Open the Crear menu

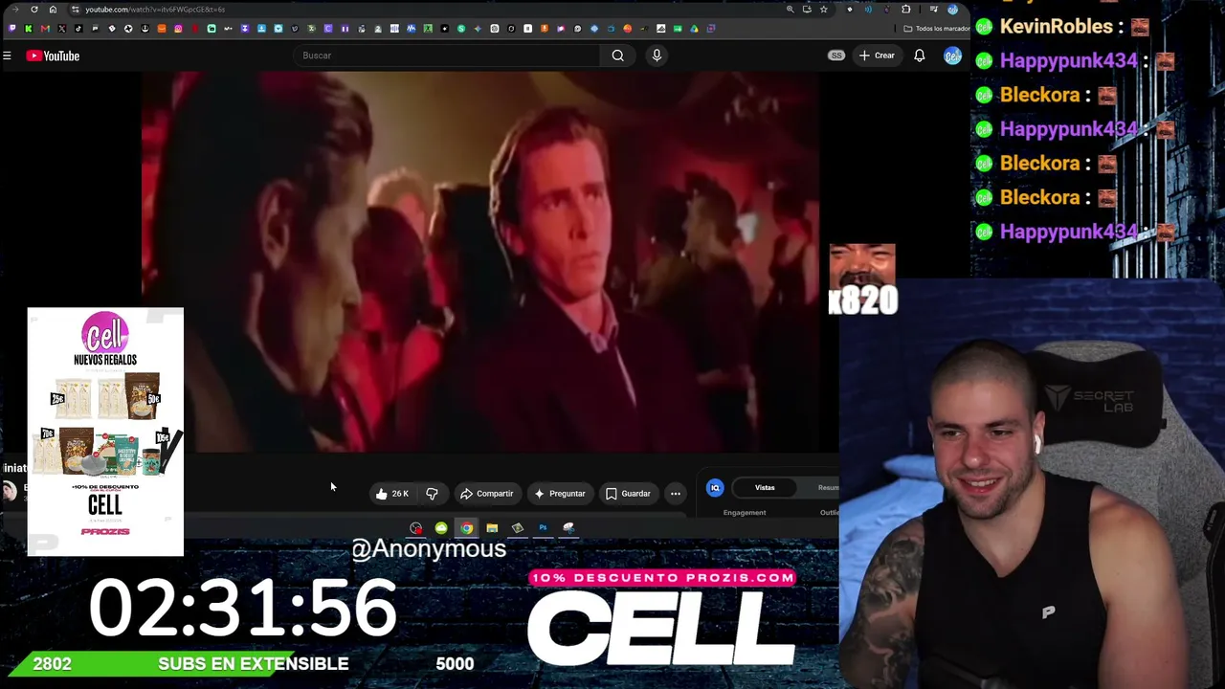[877, 56]
